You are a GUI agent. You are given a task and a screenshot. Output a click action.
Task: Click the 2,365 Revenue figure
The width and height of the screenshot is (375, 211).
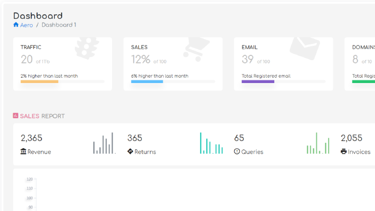(x=31, y=138)
